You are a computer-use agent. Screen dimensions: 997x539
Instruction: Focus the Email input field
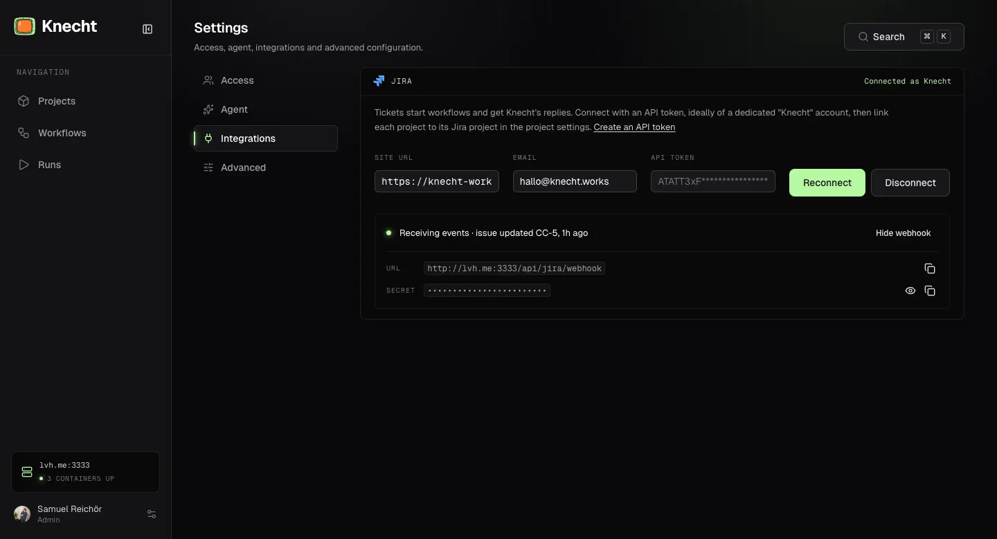575,181
